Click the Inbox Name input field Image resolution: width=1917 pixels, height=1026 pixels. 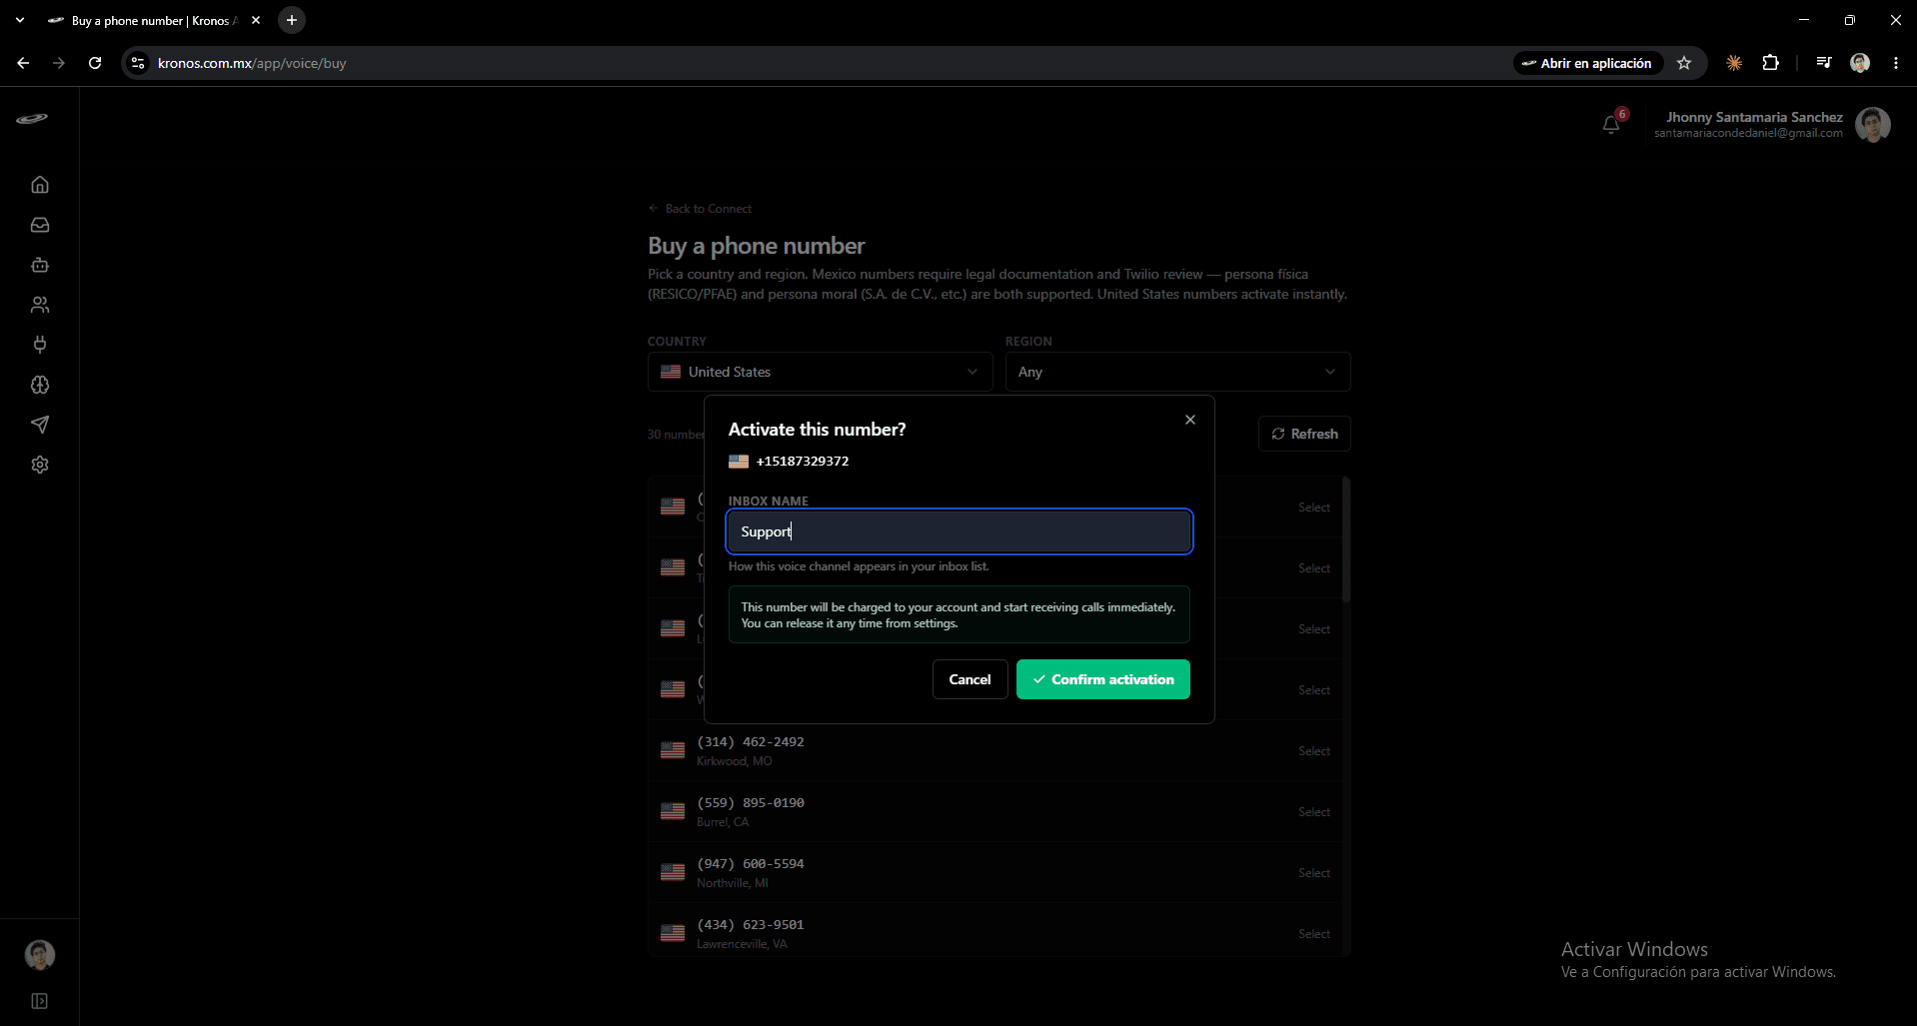click(x=959, y=531)
